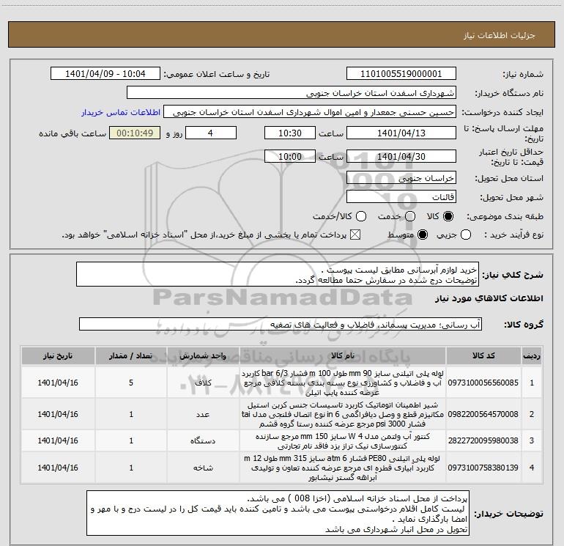The width and height of the screenshot is (564, 546).
Task: Click the row 3 Woltman water meter description
Action: (343, 441)
